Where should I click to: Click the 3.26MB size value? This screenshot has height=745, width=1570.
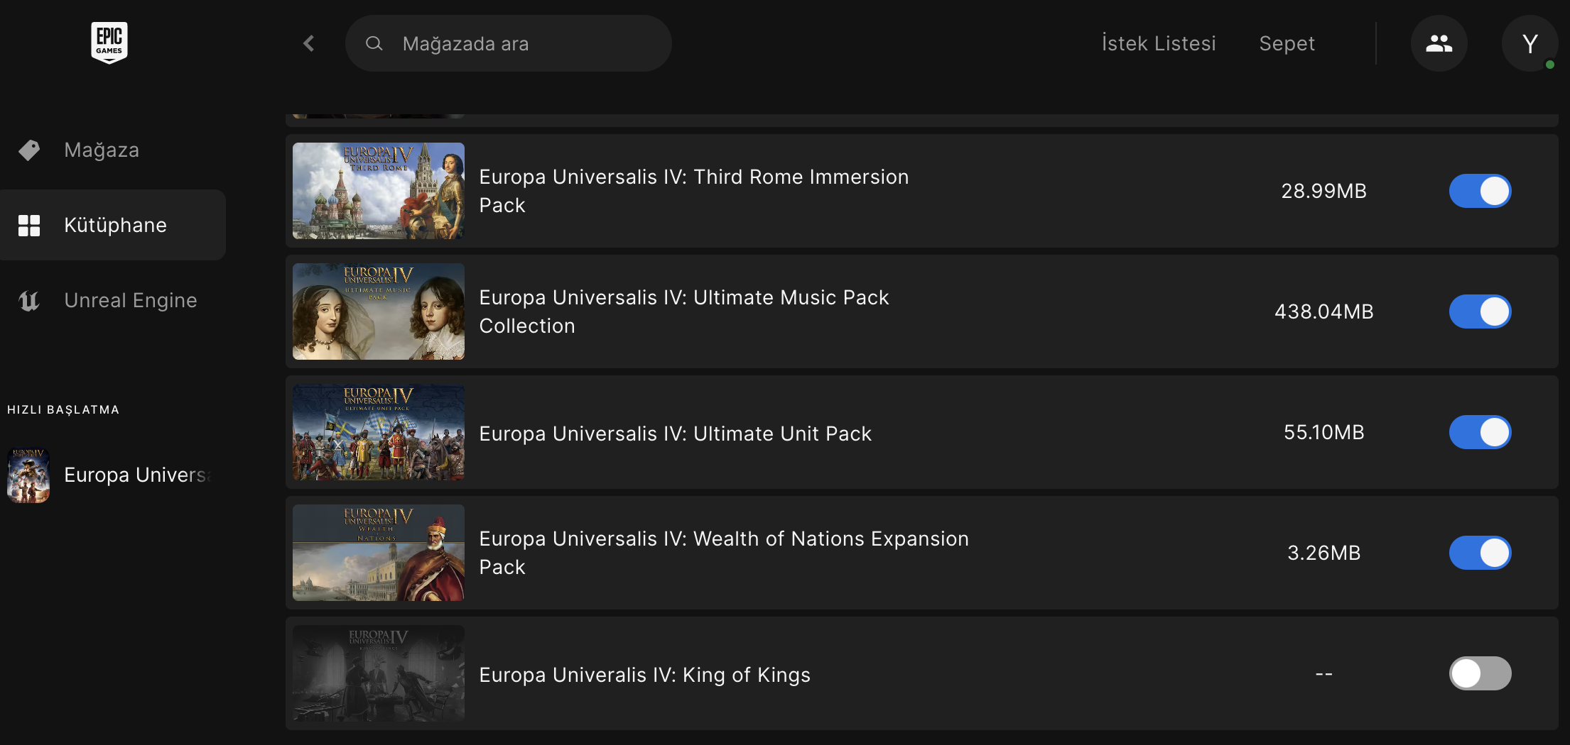pos(1323,553)
